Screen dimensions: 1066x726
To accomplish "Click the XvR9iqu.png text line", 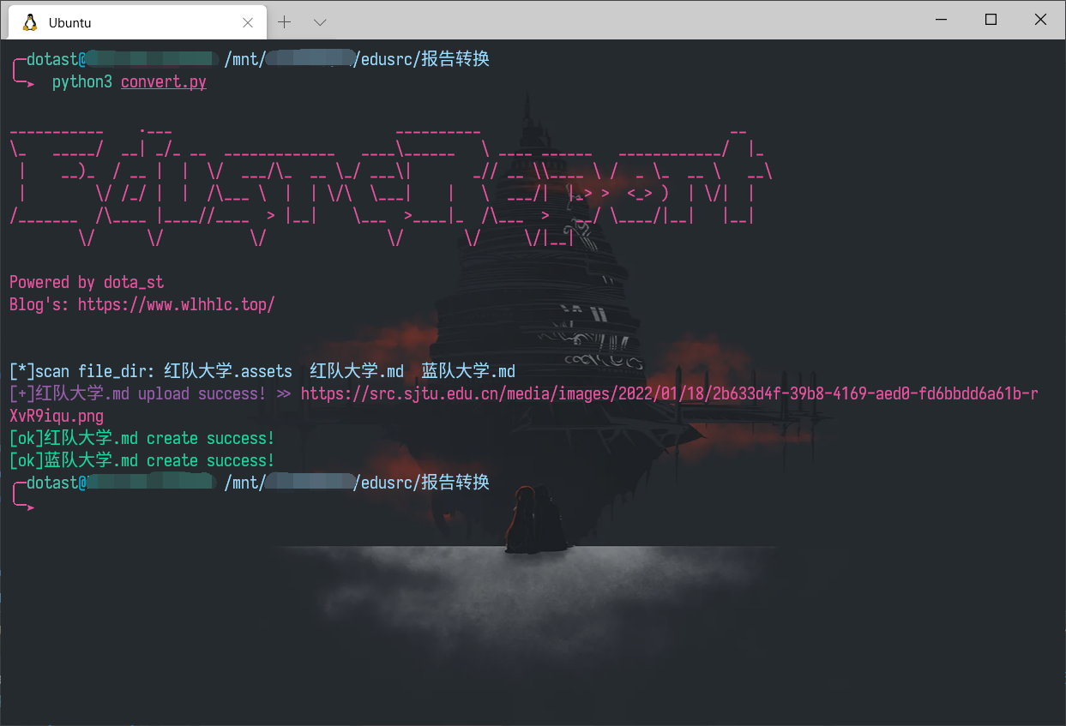I will [x=57, y=416].
